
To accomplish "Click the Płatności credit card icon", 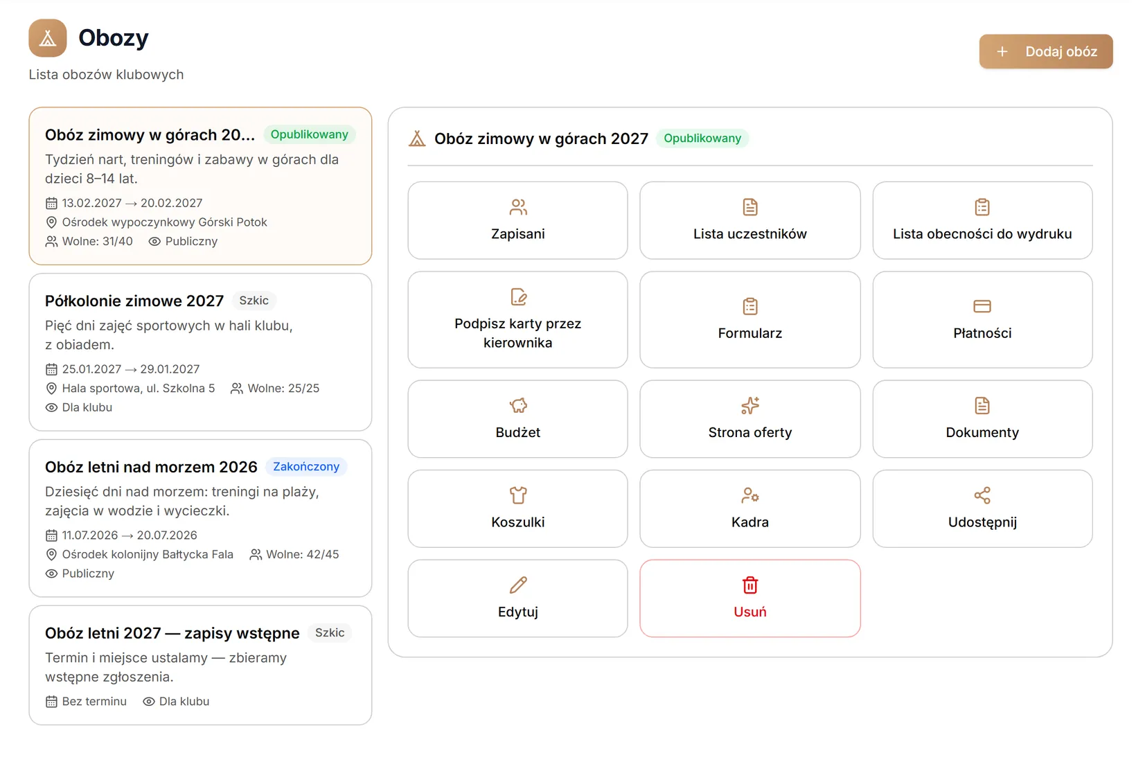I will (982, 306).
